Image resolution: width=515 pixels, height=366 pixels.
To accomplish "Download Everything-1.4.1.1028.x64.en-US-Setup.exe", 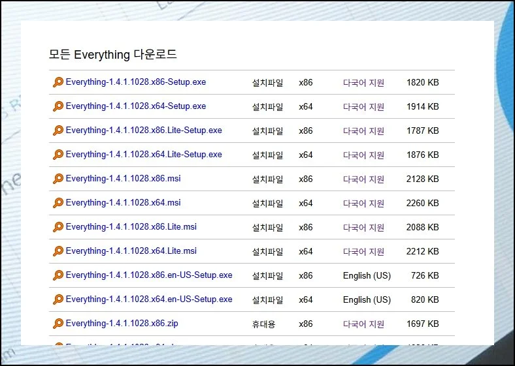I will (x=149, y=299).
